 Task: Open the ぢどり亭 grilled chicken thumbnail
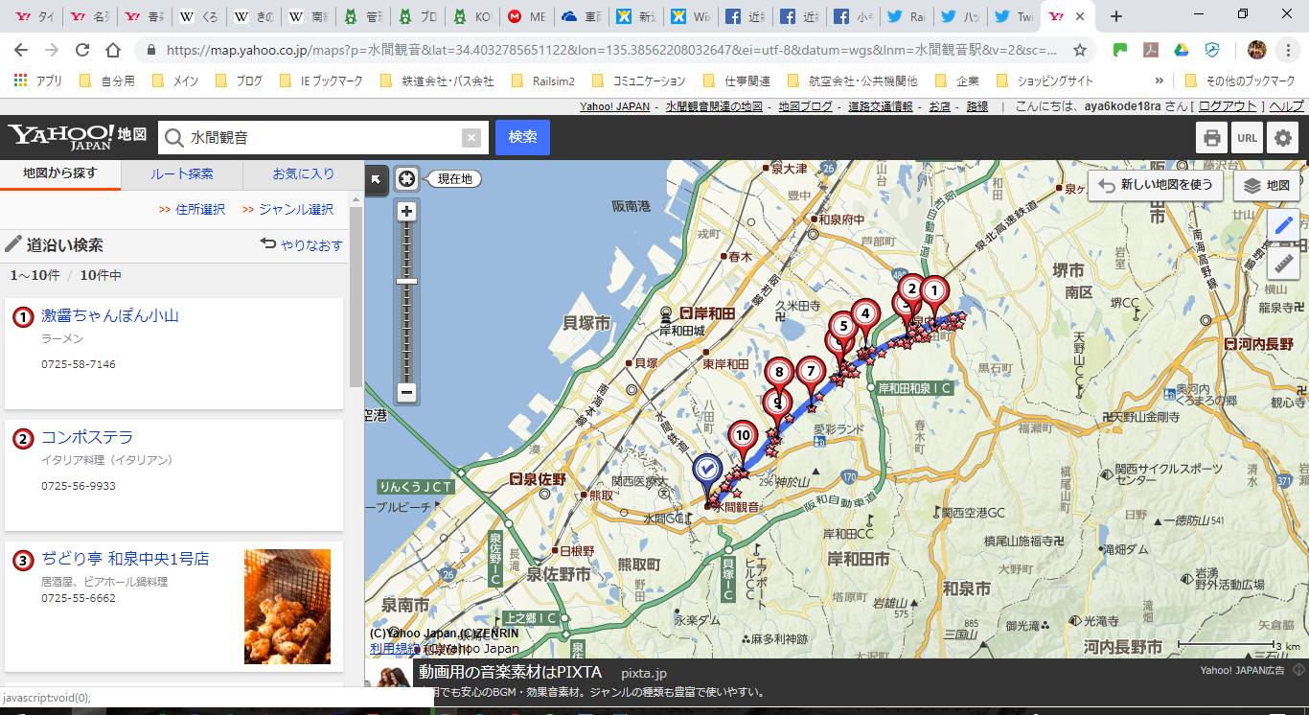coord(287,607)
